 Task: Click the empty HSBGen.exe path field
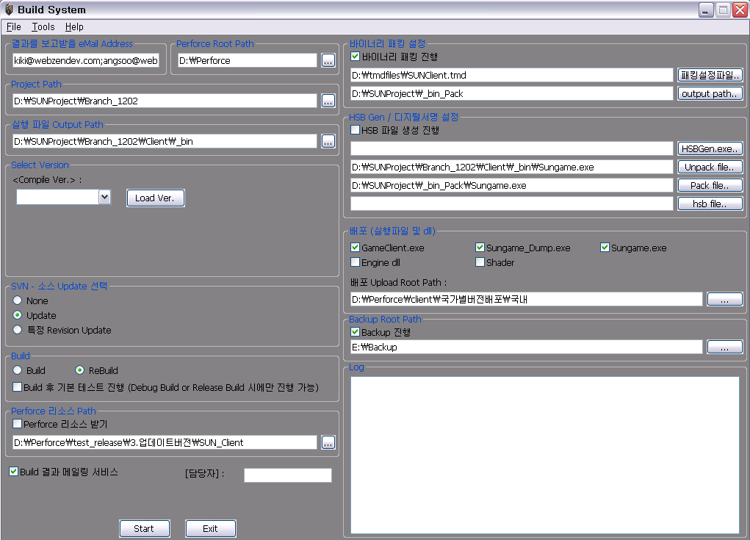point(512,148)
